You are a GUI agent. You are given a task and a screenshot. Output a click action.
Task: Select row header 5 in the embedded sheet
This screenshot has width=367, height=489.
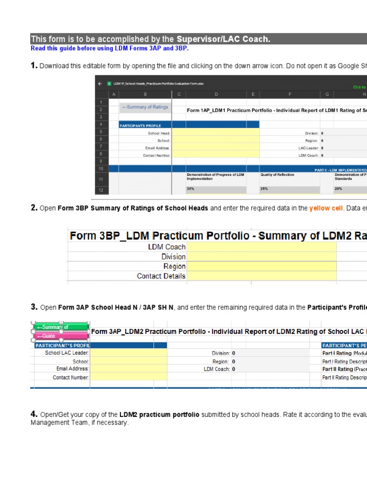click(101, 132)
